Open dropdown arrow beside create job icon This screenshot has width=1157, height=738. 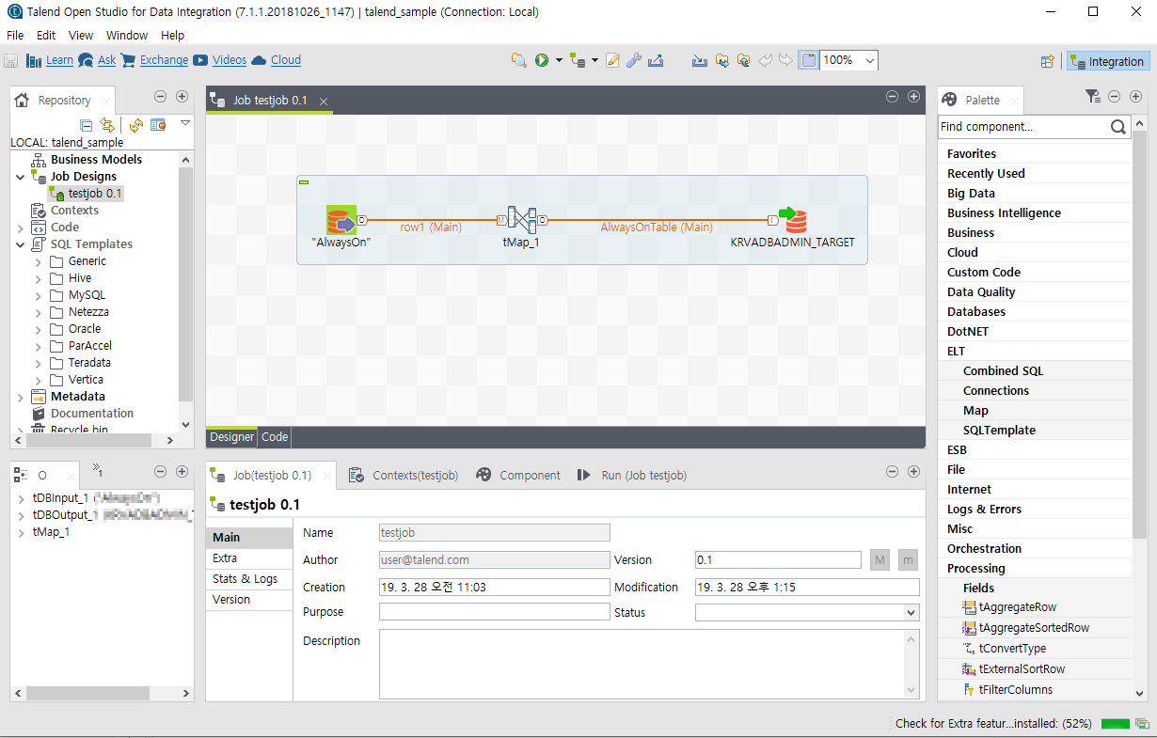594,60
